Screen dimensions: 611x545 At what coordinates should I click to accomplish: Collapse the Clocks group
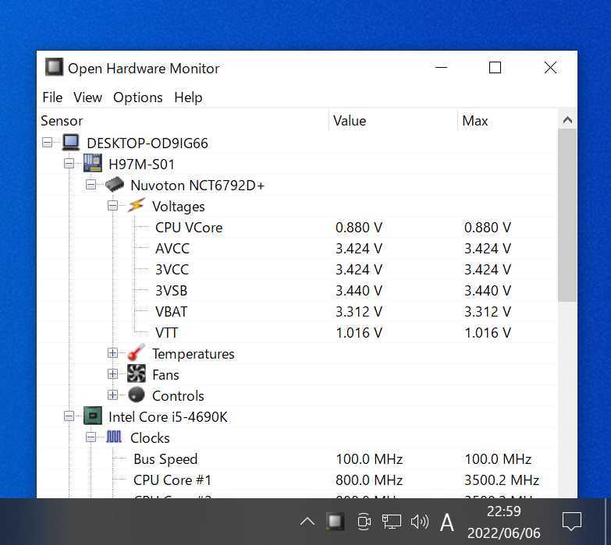pyautogui.click(x=91, y=437)
